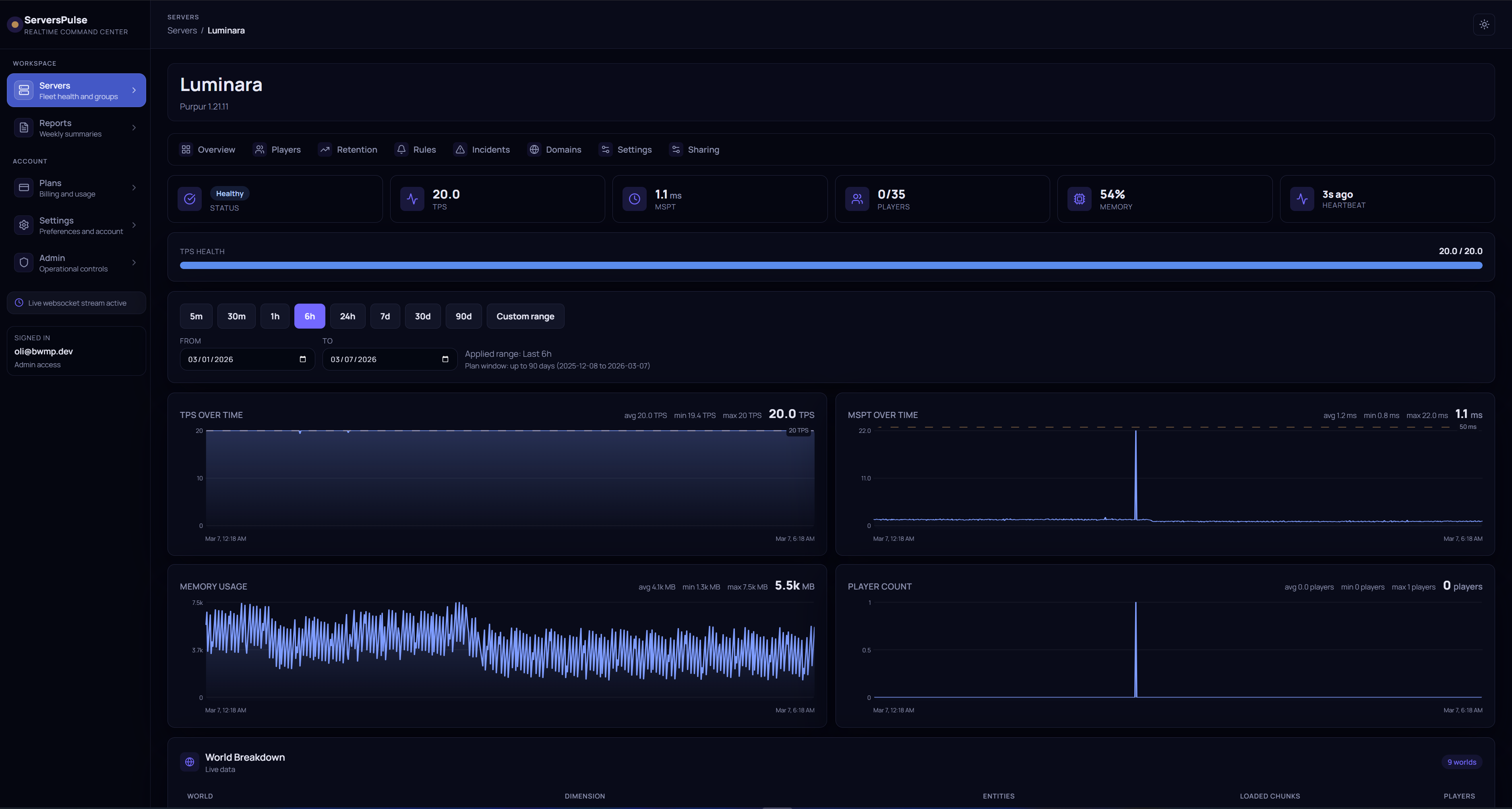The image size is (1512, 809).
Task: Switch to the 24h time range
Action: pos(347,317)
